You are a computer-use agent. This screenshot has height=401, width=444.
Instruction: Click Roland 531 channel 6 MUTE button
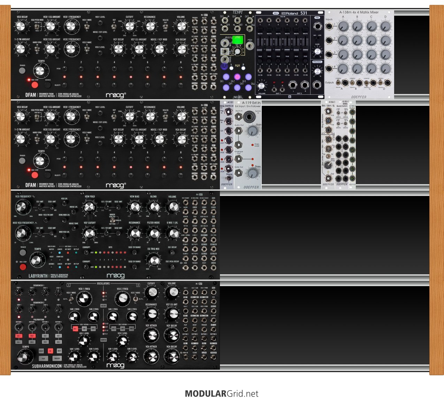coord(305,29)
